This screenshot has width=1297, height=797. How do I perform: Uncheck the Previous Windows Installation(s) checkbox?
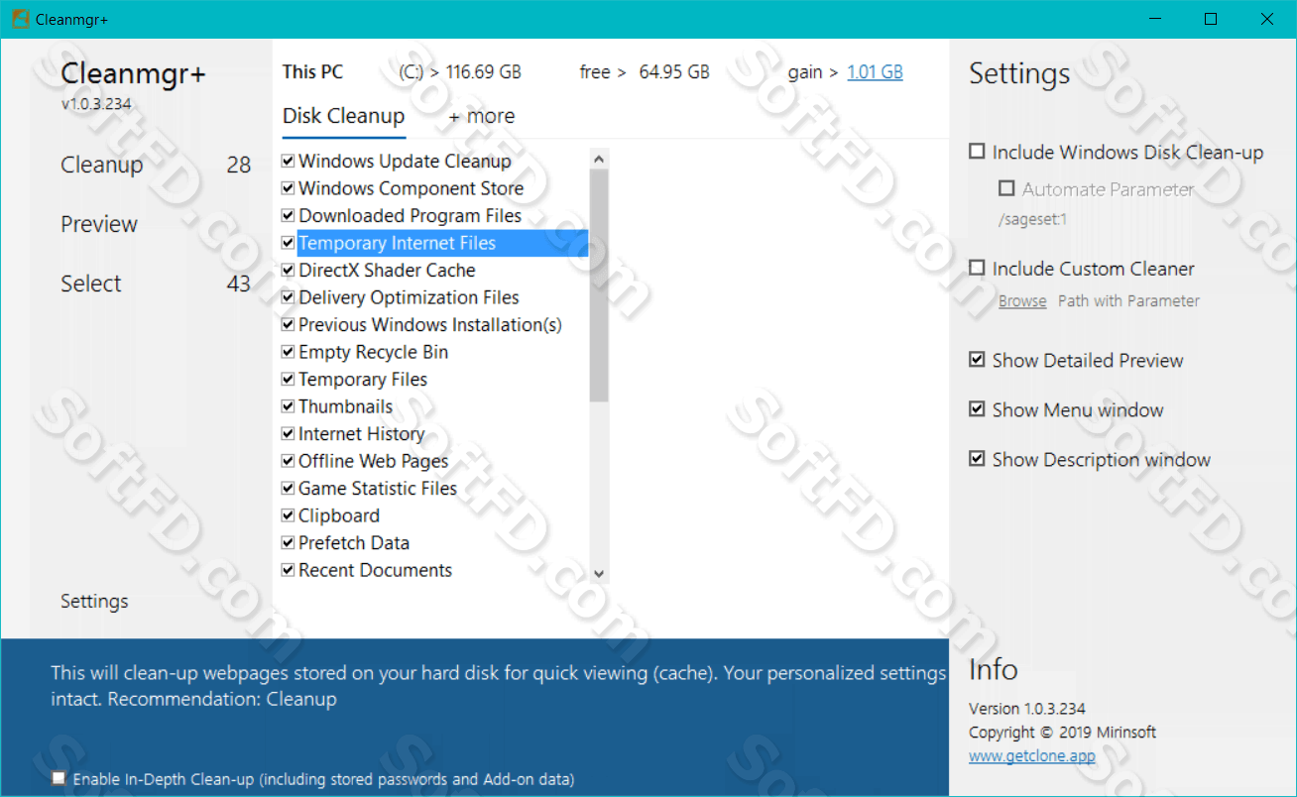point(289,324)
